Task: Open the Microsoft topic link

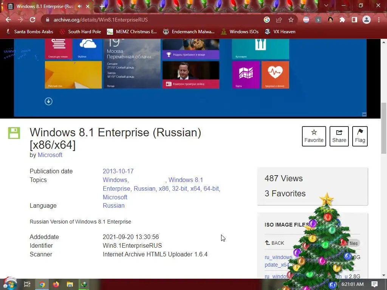Action: click(115, 197)
